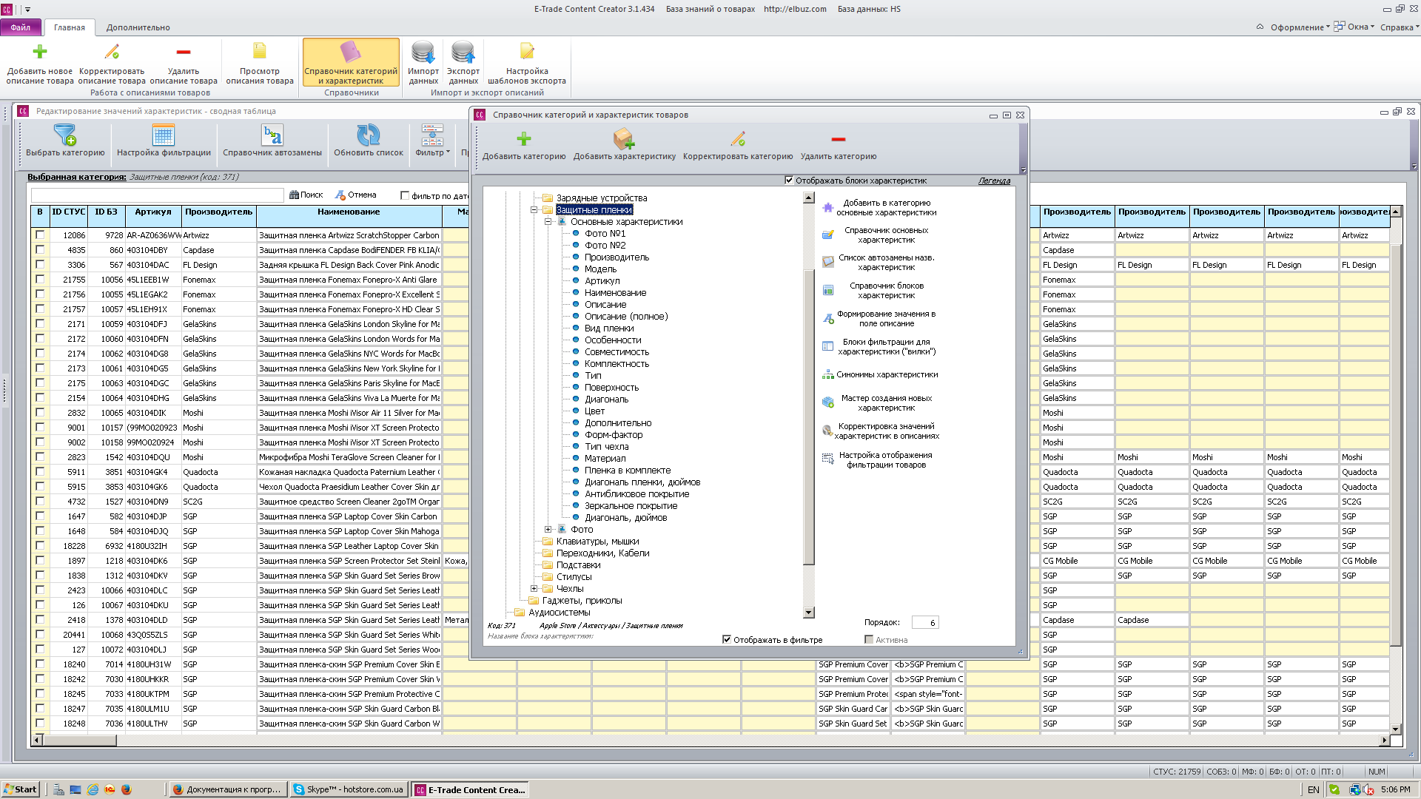This screenshot has width=1421, height=799.
Task: Switch to Skype taskbar window
Action: pos(349,789)
